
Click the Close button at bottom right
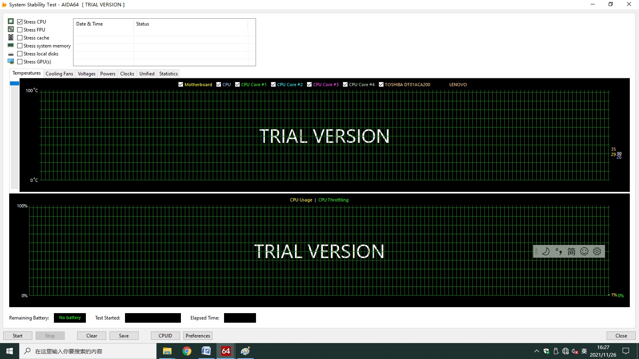coord(621,335)
